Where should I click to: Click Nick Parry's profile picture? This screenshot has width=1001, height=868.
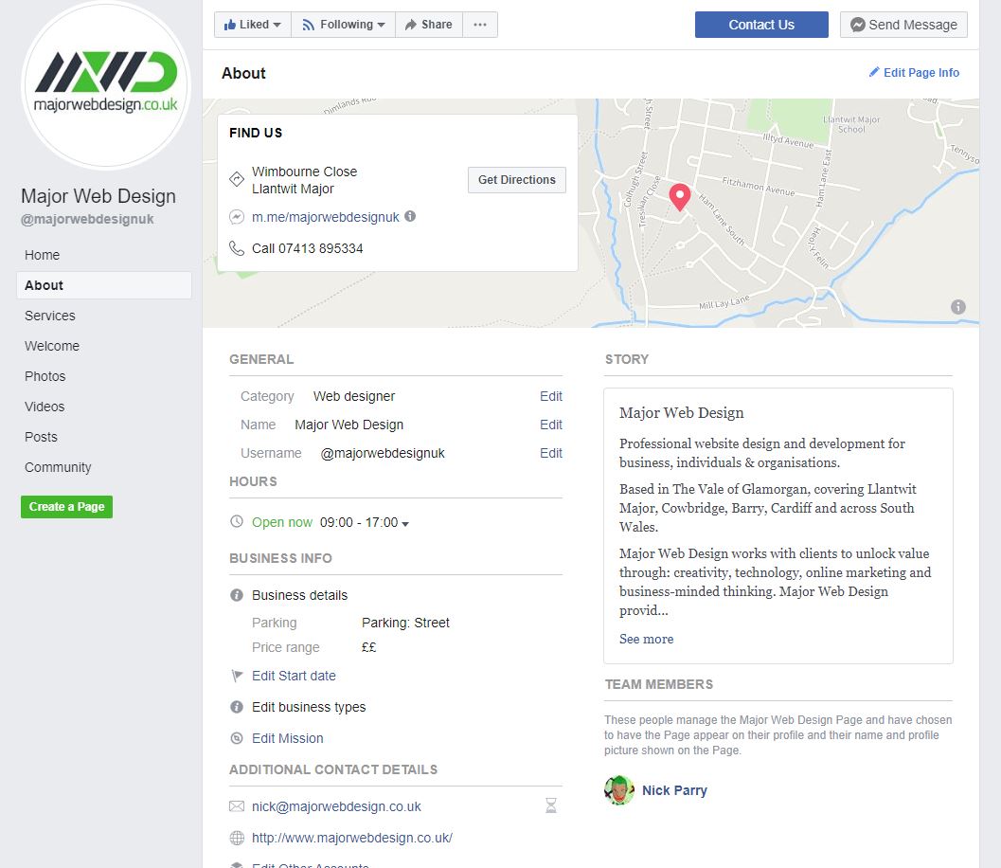coord(619,790)
